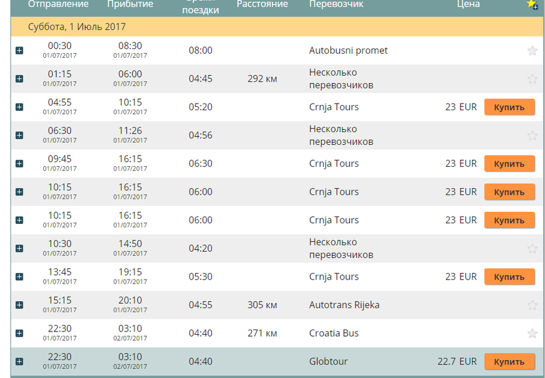Open the Croatia Bus carrier name
The width and height of the screenshot is (545, 378).
(334, 333)
